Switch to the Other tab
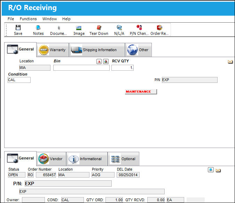Screen dimensions: 235x203 tap(138, 50)
